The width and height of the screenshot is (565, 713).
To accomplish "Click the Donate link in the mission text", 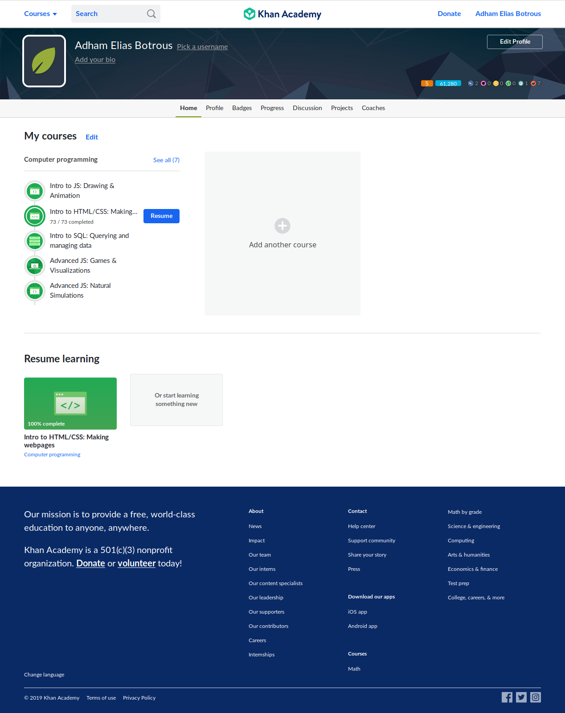I will click(x=90, y=563).
